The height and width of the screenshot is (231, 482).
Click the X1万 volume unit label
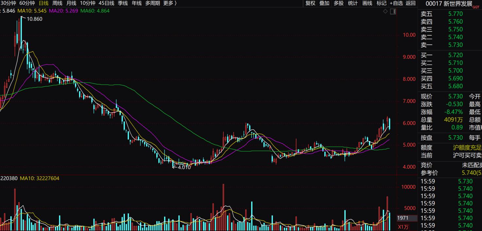pyautogui.click(x=403, y=227)
